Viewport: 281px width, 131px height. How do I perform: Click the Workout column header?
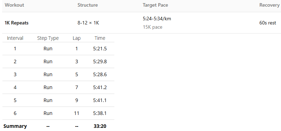[14, 5]
